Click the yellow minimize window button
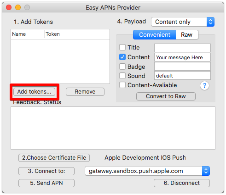226x195 pixels. click(x=18, y=7)
